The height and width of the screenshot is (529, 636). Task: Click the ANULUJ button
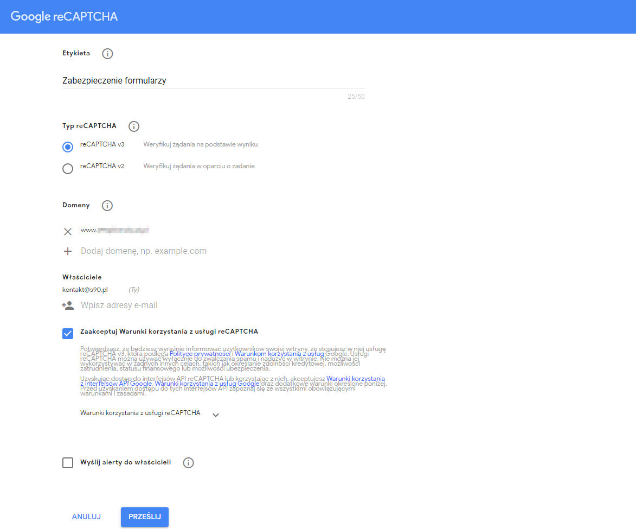click(x=86, y=517)
